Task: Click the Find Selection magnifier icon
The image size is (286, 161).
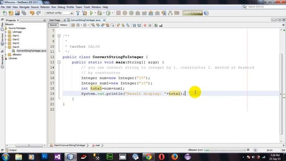Action: 93,25
